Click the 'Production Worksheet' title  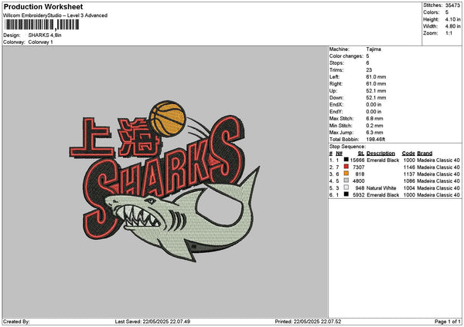[x=43, y=6]
